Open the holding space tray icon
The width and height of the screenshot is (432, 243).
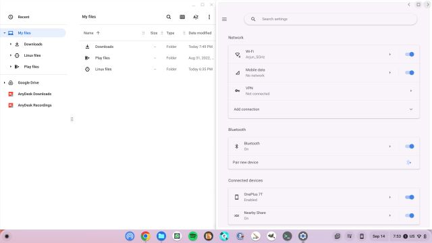point(337,236)
